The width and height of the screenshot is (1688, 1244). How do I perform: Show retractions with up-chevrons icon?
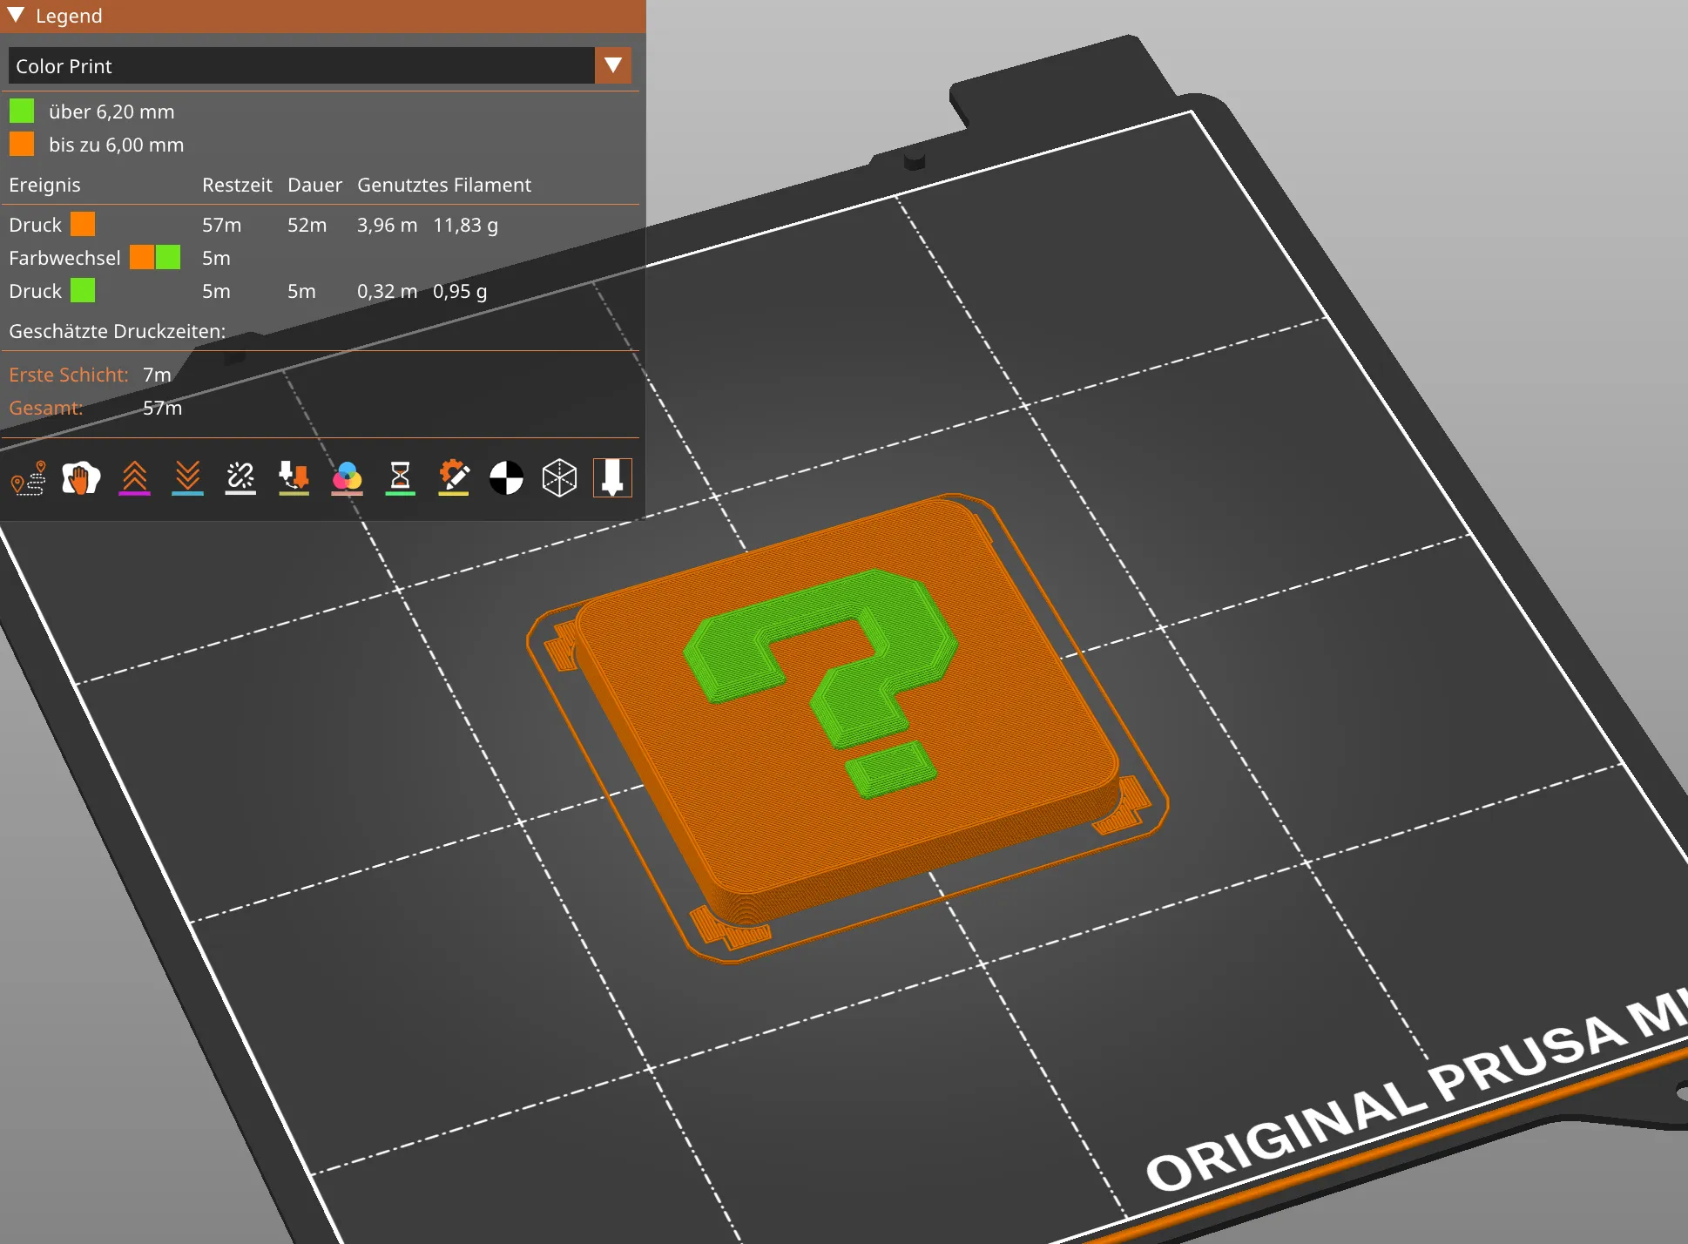point(134,478)
